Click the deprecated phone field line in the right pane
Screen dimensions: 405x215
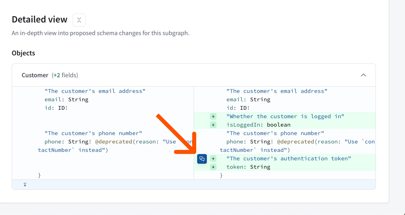(297, 141)
